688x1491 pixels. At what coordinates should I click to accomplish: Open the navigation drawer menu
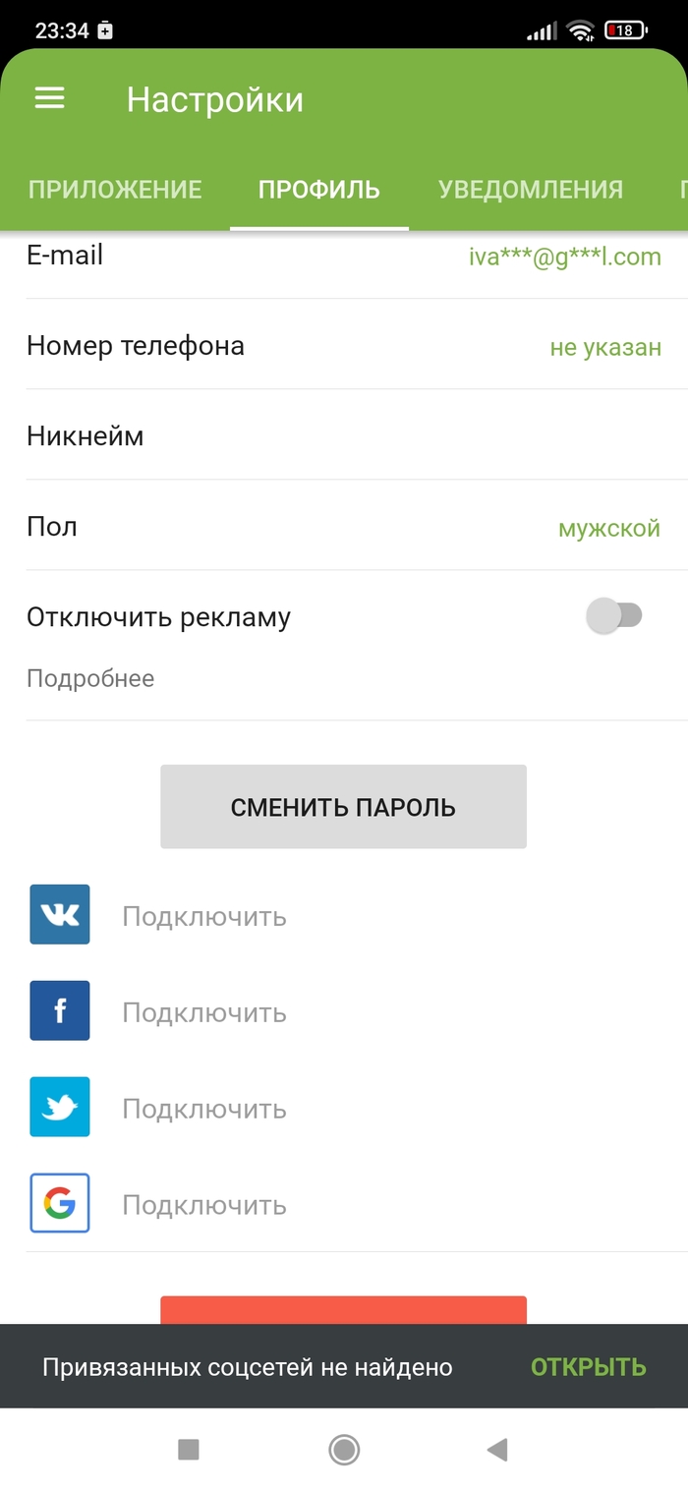pyautogui.click(x=49, y=98)
